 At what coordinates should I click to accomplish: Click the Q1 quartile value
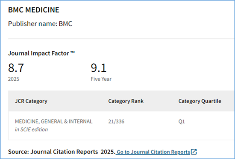pos(182,121)
